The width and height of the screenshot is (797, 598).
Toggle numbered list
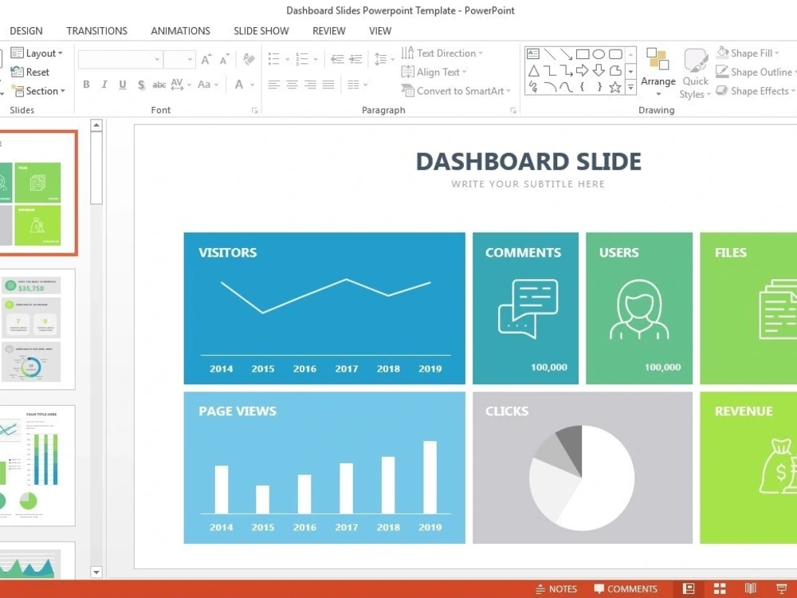click(x=302, y=59)
